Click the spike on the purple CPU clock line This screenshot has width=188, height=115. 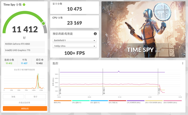coord(119,72)
